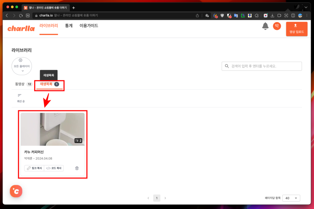Click the notification bell icon

(265, 26)
